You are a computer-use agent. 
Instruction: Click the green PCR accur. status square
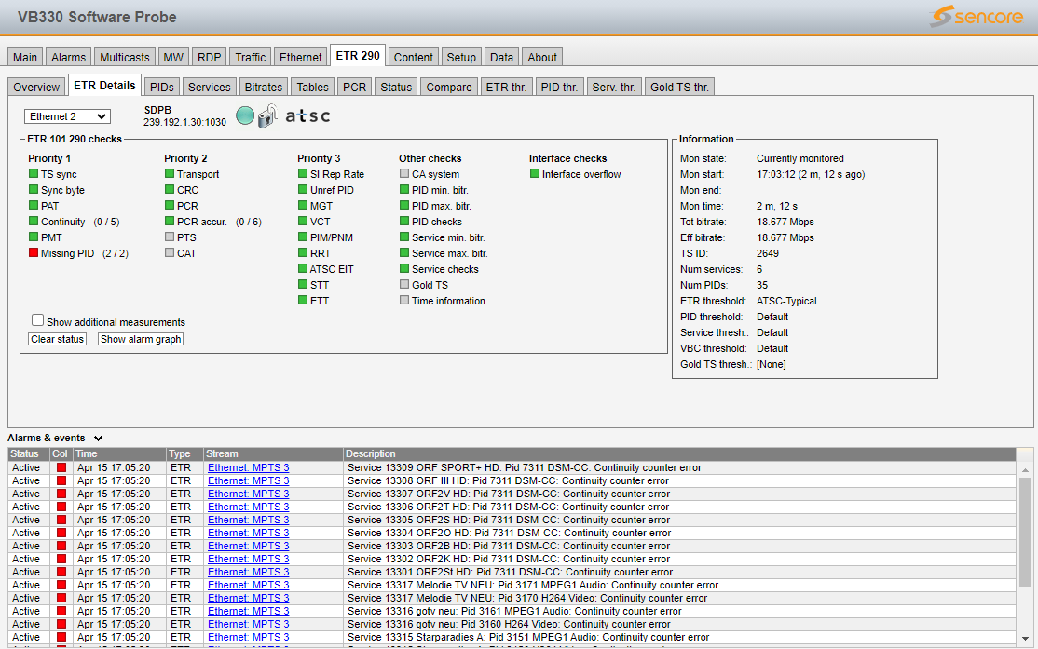[170, 222]
